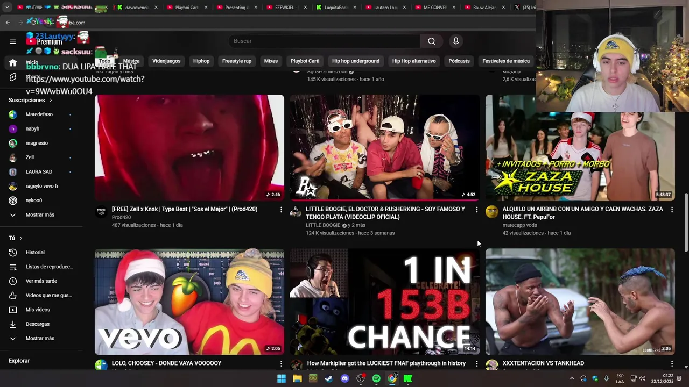Open options menu for Zaza House video

672,210
